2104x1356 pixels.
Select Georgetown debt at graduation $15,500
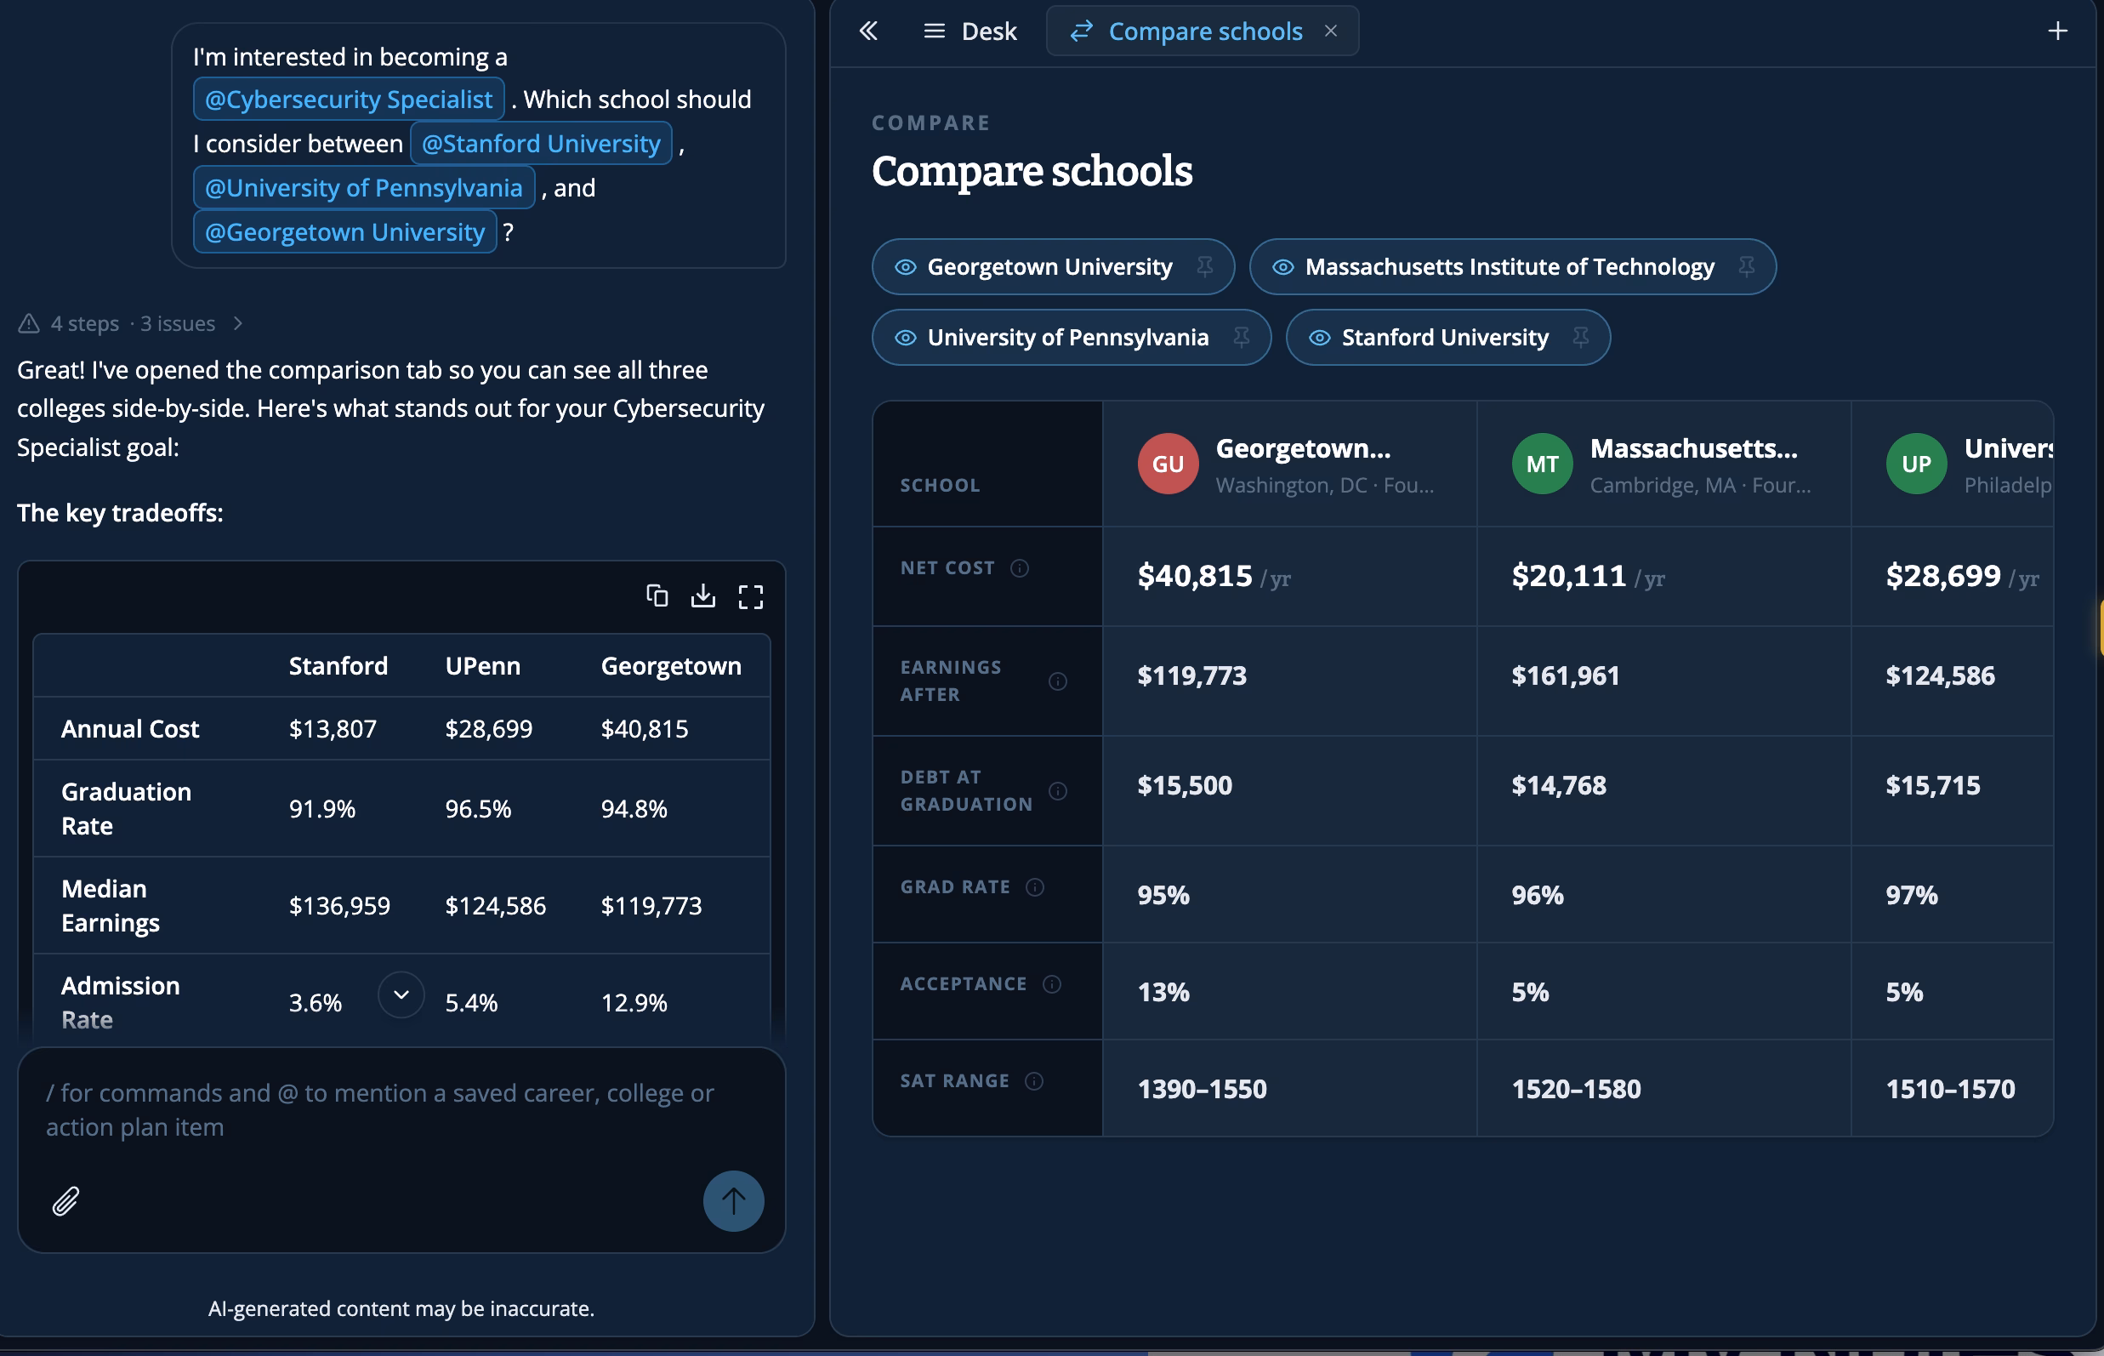tap(1184, 786)
